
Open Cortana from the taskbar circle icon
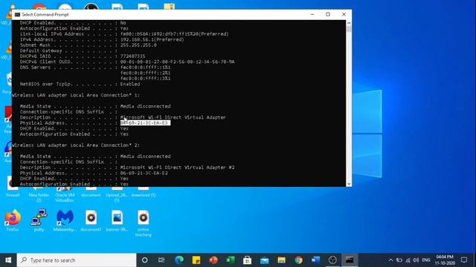[145, 260]
